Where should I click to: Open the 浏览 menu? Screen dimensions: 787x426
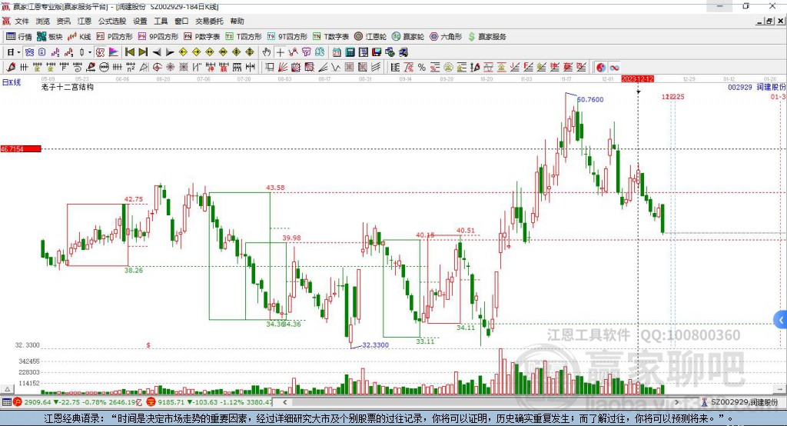(43, 21)
